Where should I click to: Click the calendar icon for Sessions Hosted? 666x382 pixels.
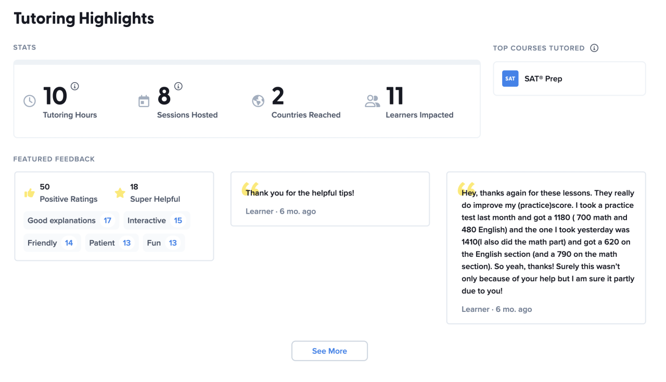click(144, 101)
